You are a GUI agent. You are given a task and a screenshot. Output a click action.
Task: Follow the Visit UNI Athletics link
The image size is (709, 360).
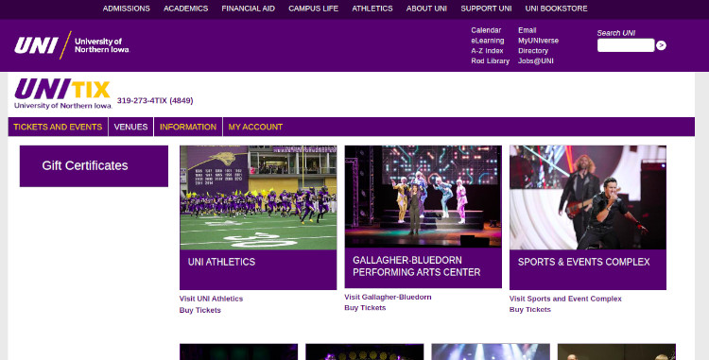point(211,299)
